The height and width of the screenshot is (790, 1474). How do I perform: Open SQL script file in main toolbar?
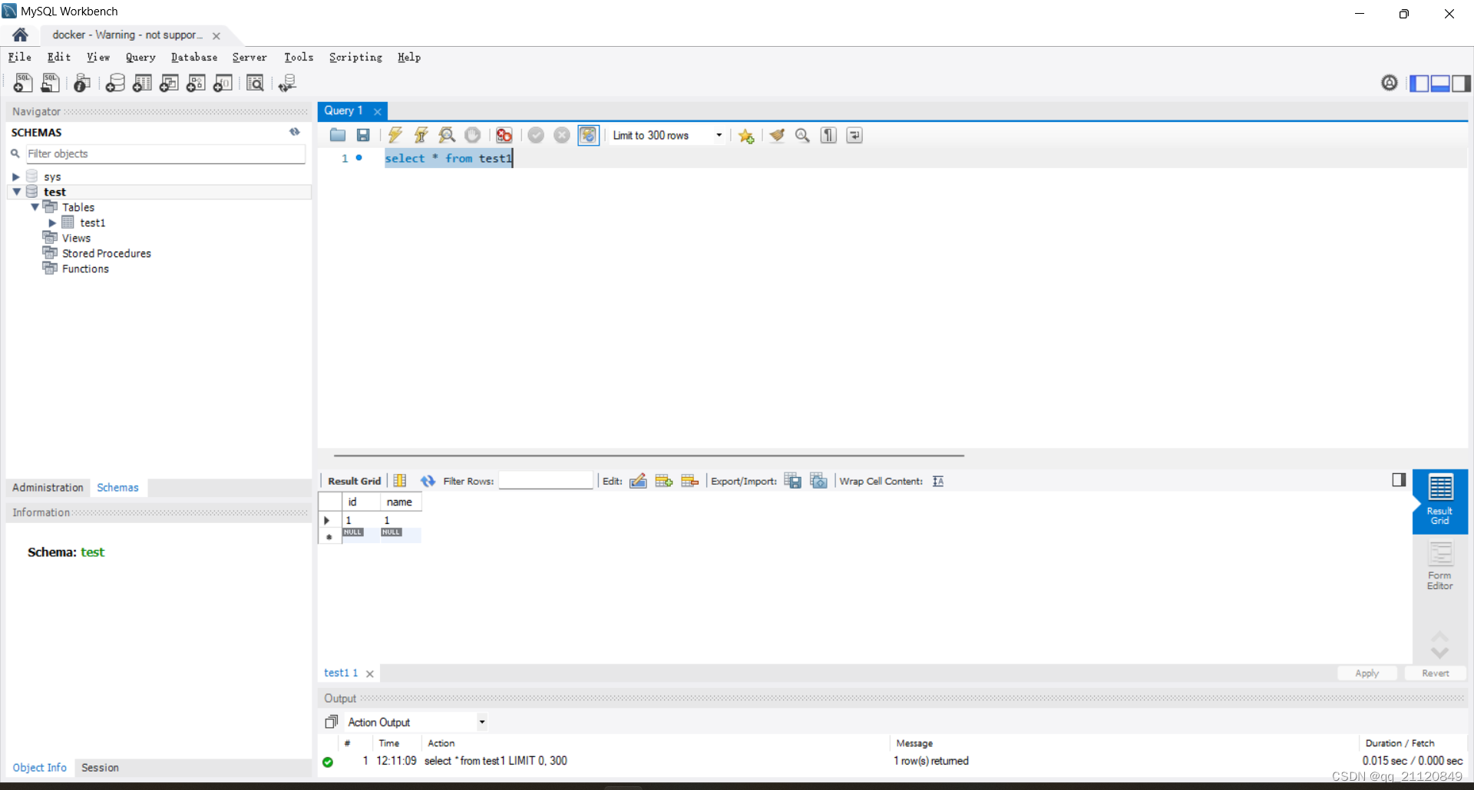(x=50, y=83)
